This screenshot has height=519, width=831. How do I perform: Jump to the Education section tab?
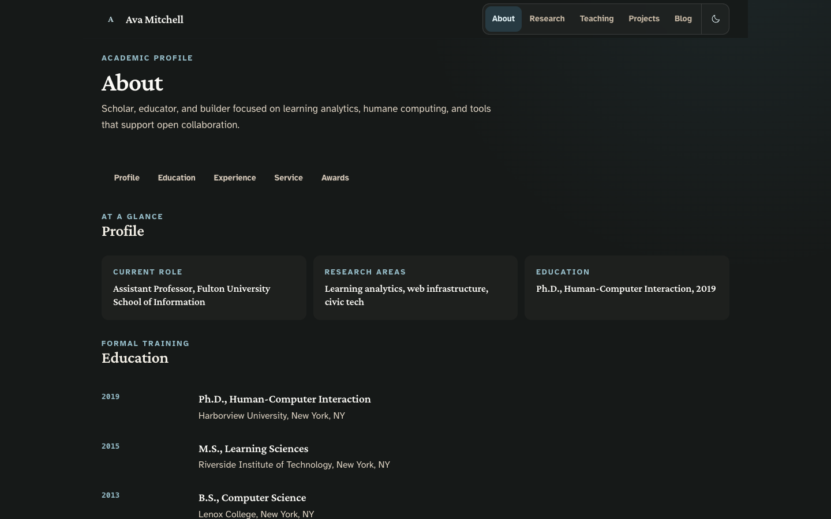point(177,178)
